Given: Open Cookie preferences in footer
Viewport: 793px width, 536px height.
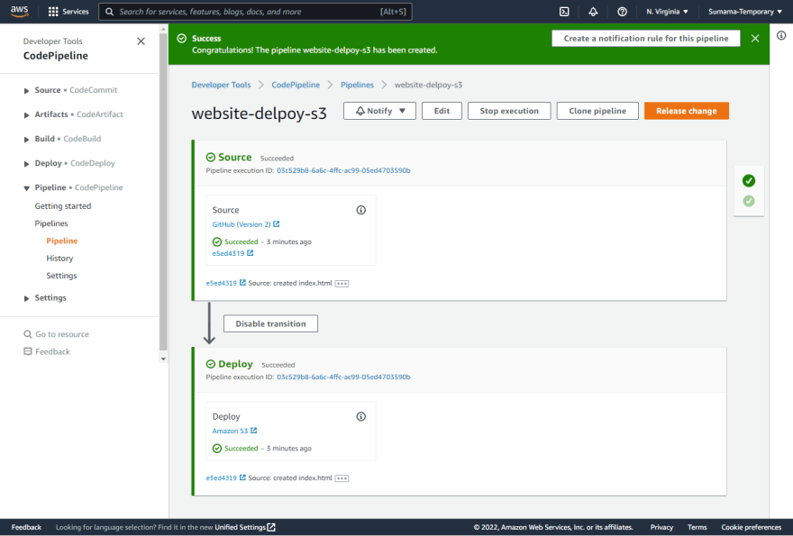Looking at the screenshot, I should point(751,527).
